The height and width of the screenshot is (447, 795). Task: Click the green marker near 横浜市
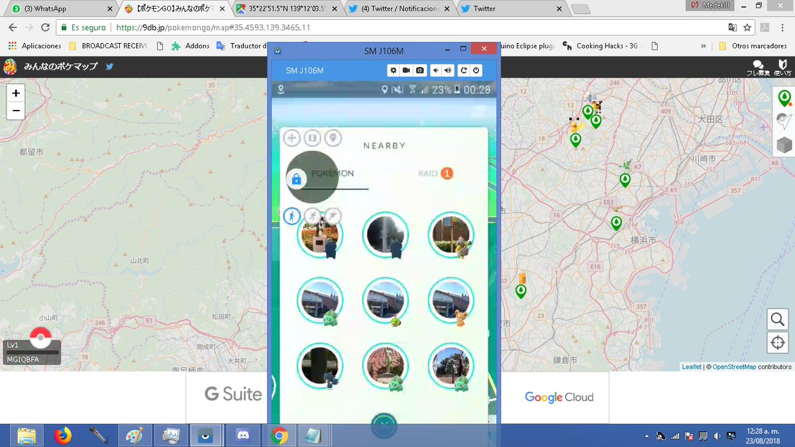(616, 223)
